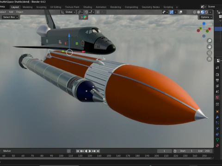Click the red X-axis move gizmo arrow
Image resolution: width=222 pixels, height=166 pixels.
tap(84, 52)
